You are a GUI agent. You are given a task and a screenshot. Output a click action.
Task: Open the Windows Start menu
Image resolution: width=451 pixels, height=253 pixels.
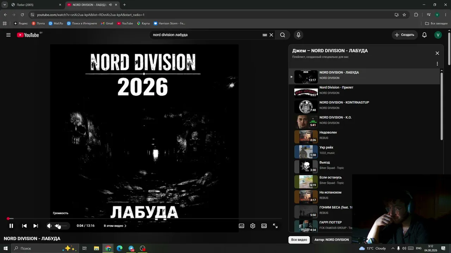pyautogui.click(x=6, y=248)
